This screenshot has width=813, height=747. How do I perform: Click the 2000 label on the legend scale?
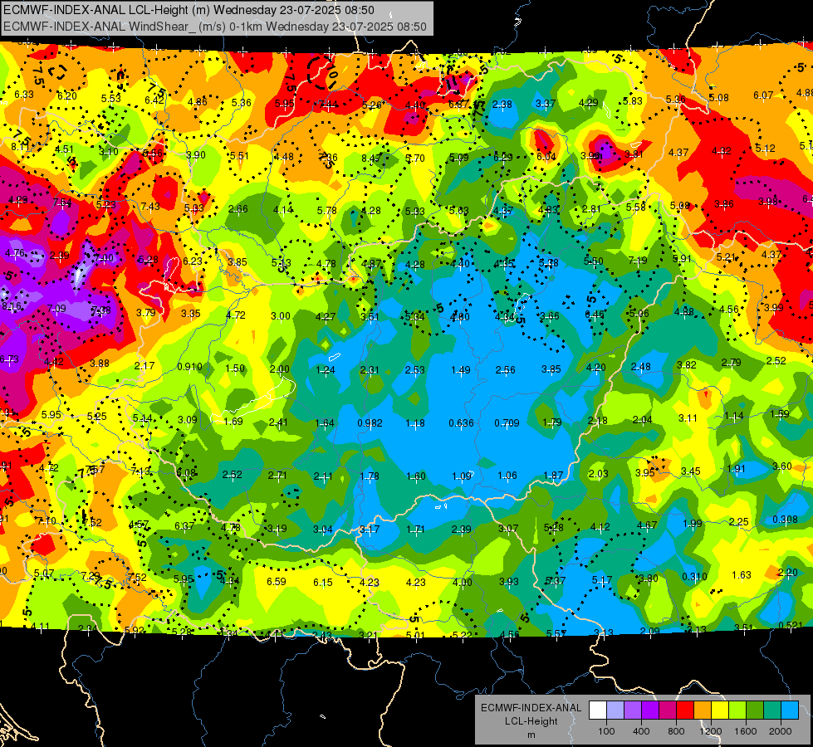point(781,731)
